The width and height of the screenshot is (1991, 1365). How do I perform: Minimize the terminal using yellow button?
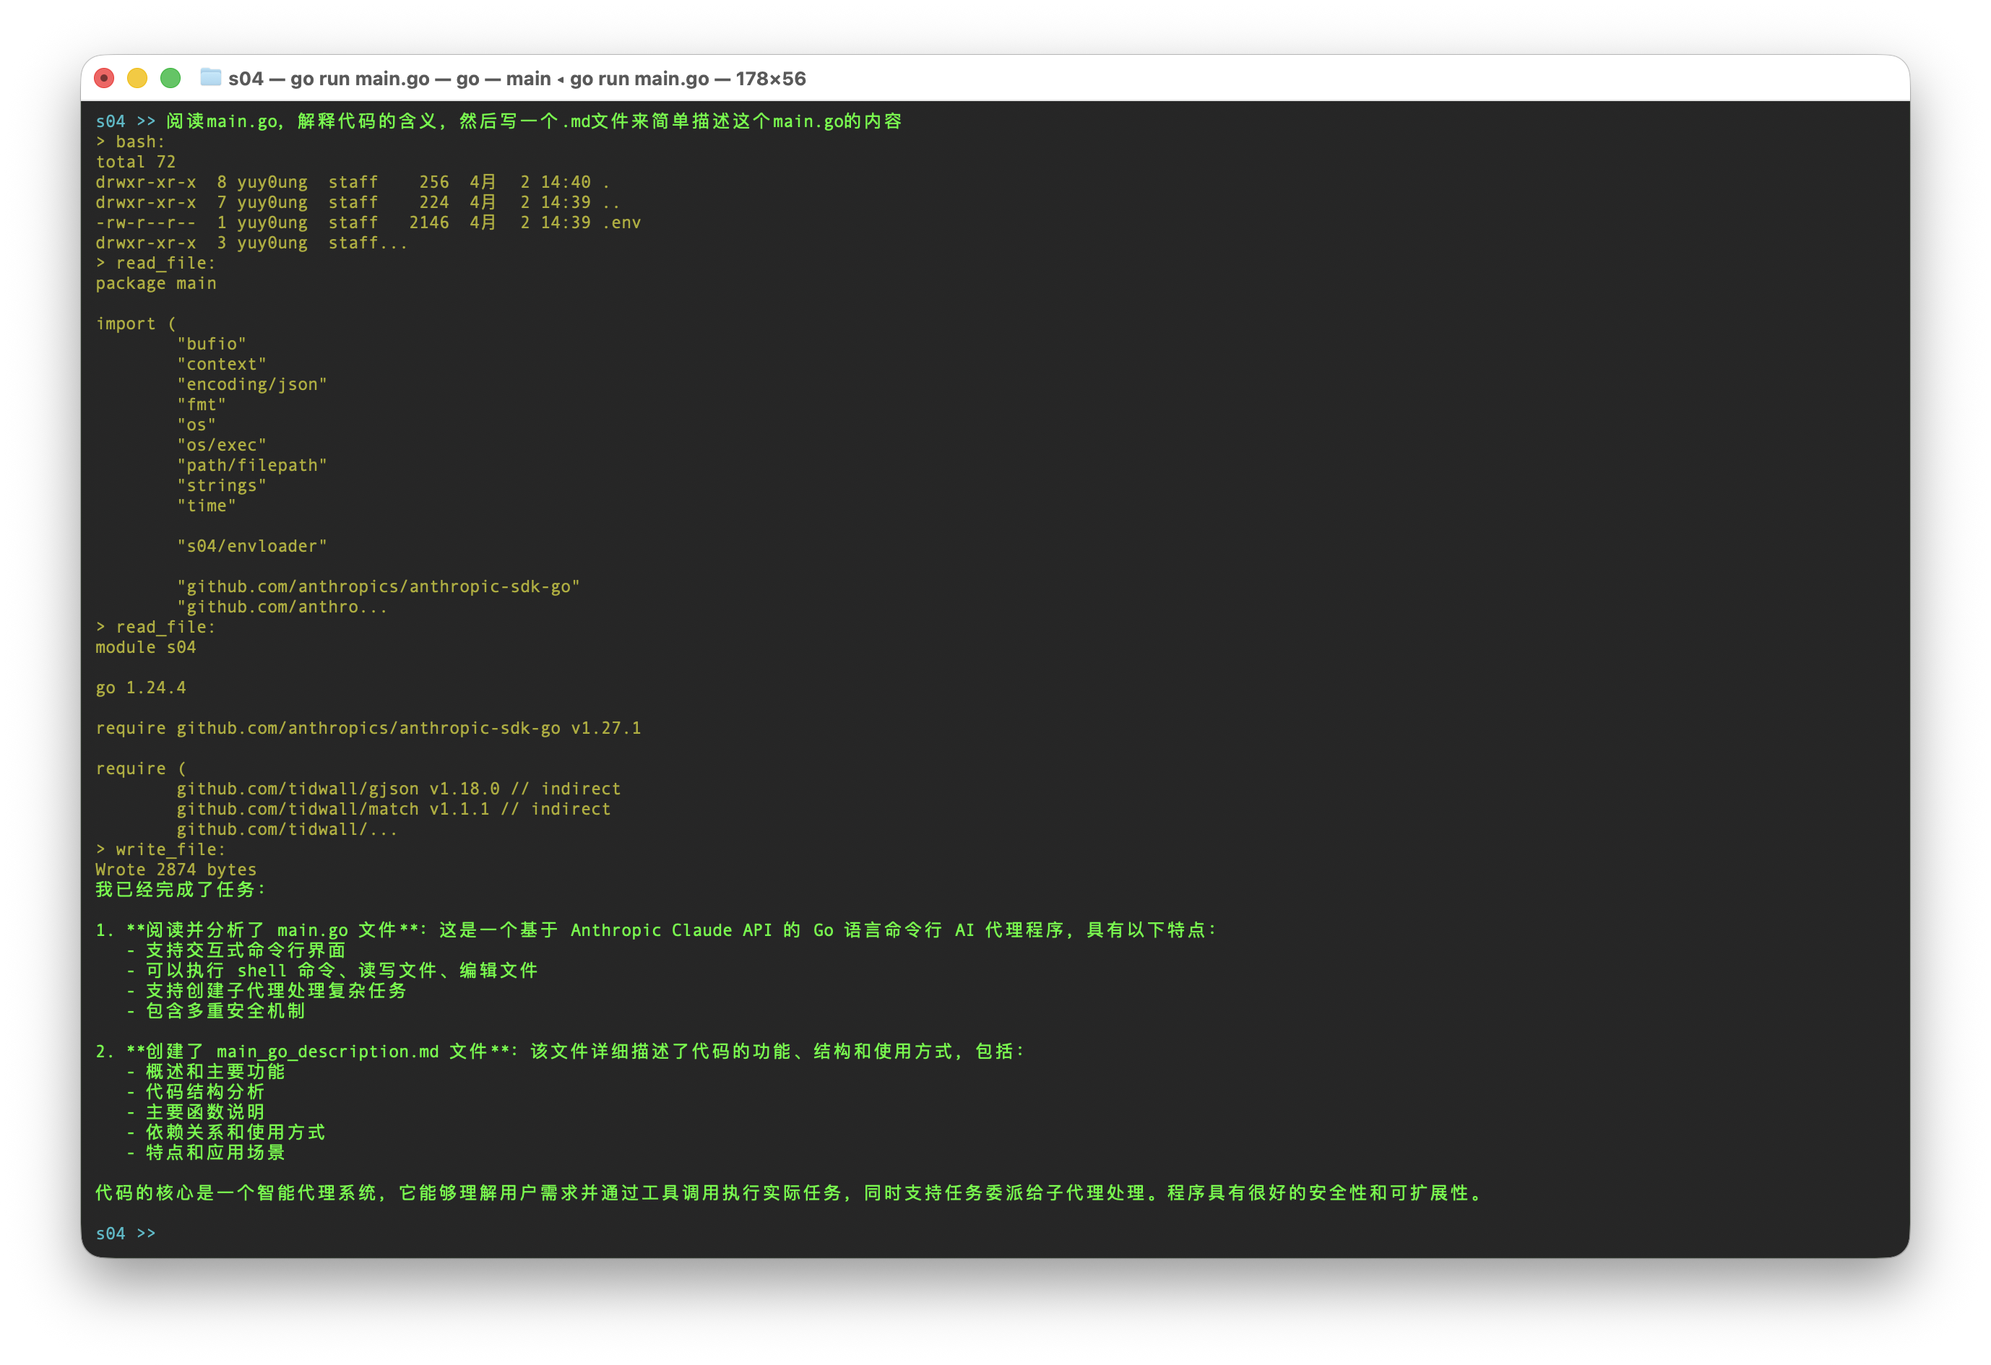(137, 78)
